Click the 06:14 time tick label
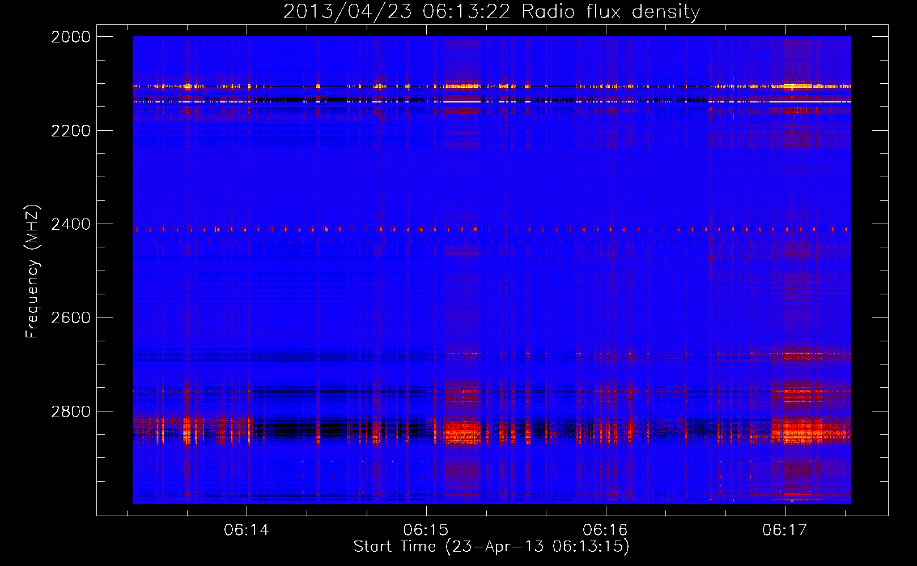The width and height of the screenshot is (917, 566). [247, 530]
